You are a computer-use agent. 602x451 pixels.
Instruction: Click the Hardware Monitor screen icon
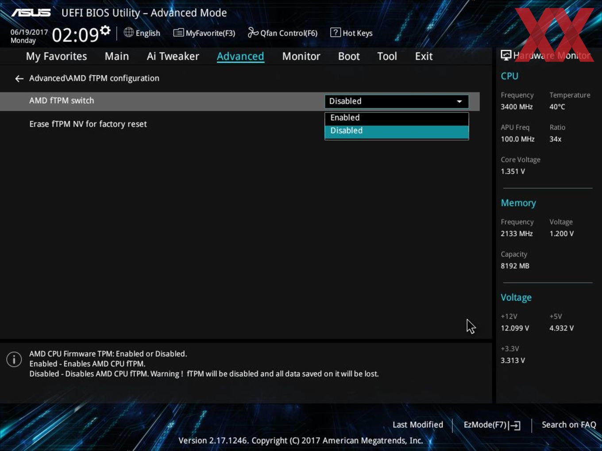(x=506, y=55)
